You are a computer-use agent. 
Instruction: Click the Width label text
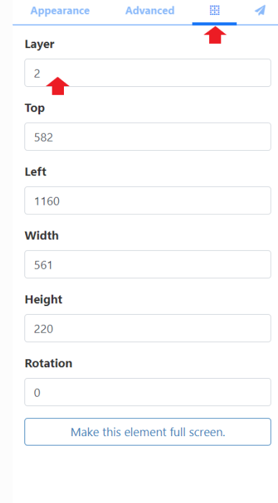[42, 236]
